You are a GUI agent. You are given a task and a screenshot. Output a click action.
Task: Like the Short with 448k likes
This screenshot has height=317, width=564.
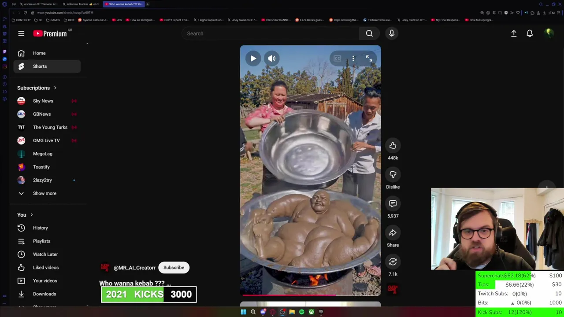pos(393,146)
